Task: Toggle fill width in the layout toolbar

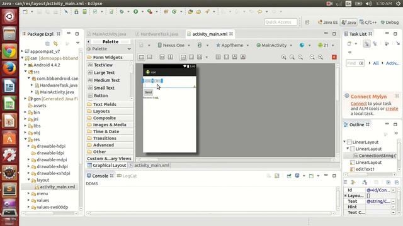Action: (x=162, y=57)
